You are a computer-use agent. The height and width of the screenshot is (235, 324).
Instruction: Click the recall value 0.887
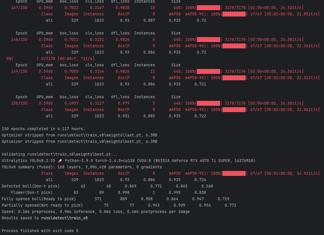click(x=149, y=21)
